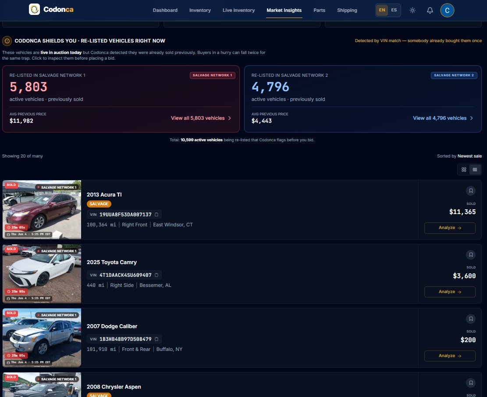This screenshot has width=487, height=397.
Task: Click the $4,443 average previous price
Action: click(x=262, y=121)
